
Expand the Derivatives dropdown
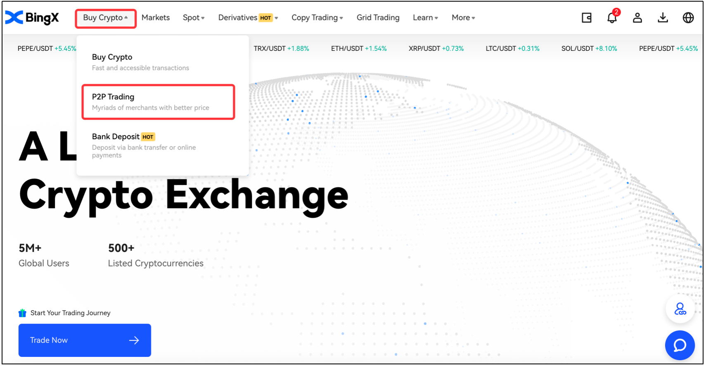pyautogui.click(x=248, y=18)
